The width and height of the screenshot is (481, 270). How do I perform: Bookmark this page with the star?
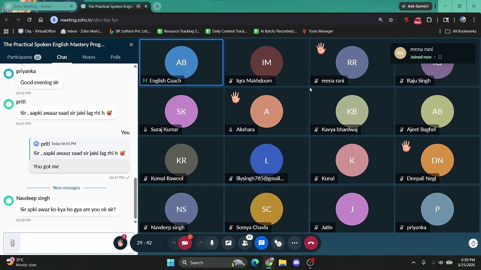point(391,20)
